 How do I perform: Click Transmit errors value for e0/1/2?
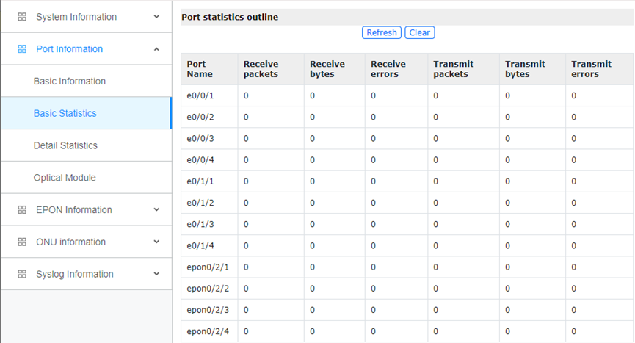(574, 203)
